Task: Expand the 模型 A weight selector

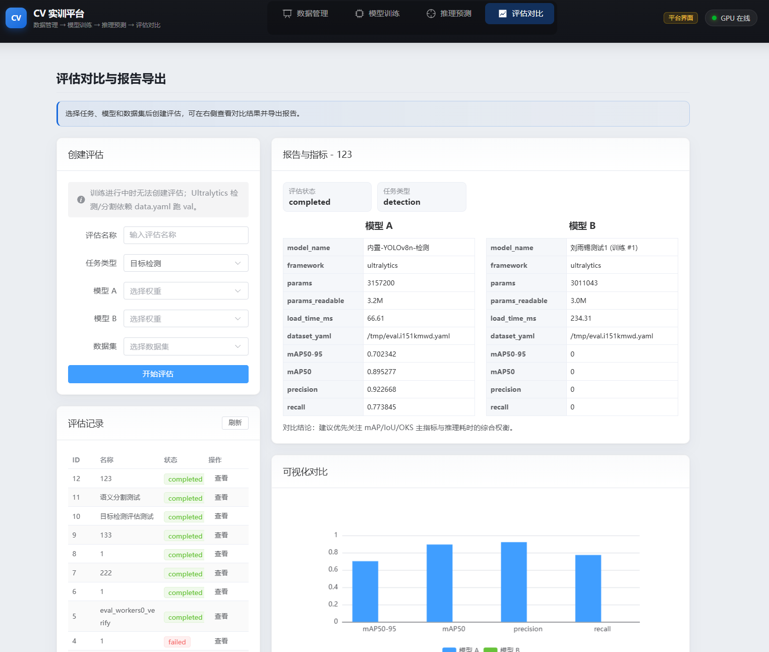Action: point(186,291)
